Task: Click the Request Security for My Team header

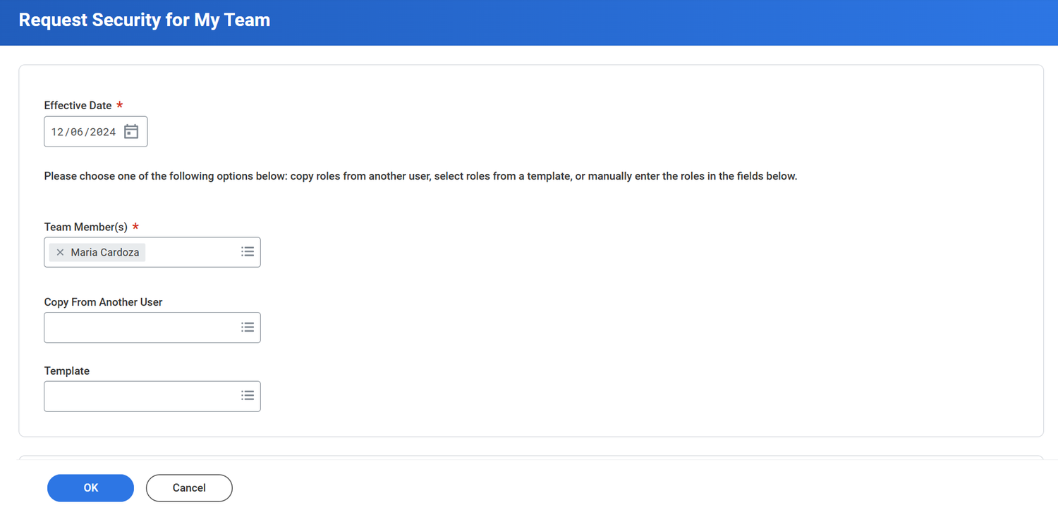Action: (144, 20)
